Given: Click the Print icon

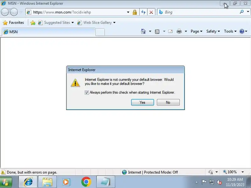Looking at the screenshot, I should point(179,31).
